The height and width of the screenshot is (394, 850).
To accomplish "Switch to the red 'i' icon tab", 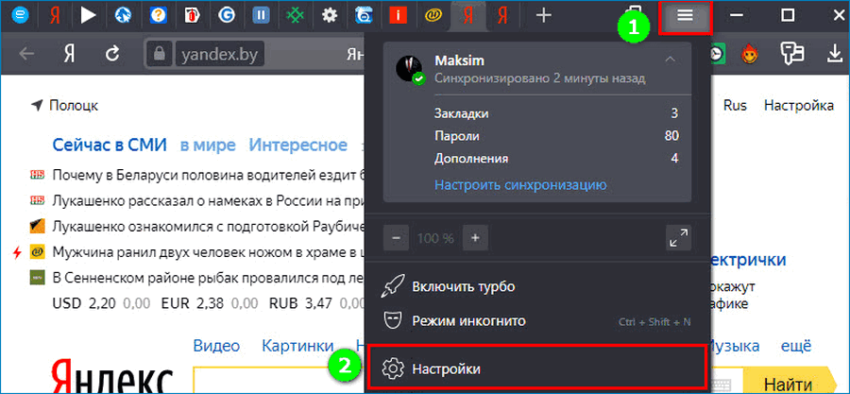I will tap(398, 16).
